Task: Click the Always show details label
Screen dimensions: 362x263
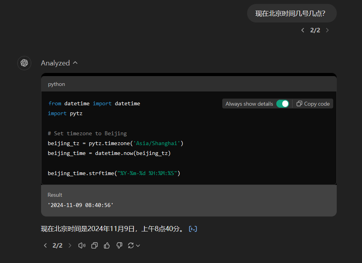Action: (249, 104)
